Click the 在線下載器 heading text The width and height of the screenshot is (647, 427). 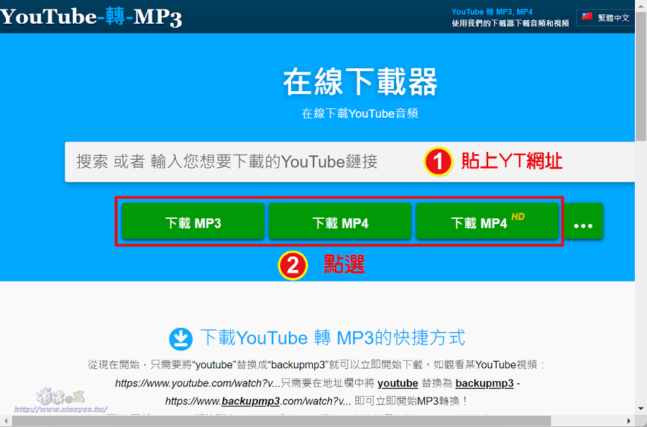[x=360, y=82]
